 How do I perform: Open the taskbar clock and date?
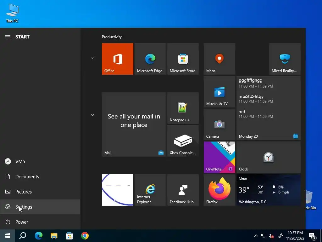pos(295,236)
